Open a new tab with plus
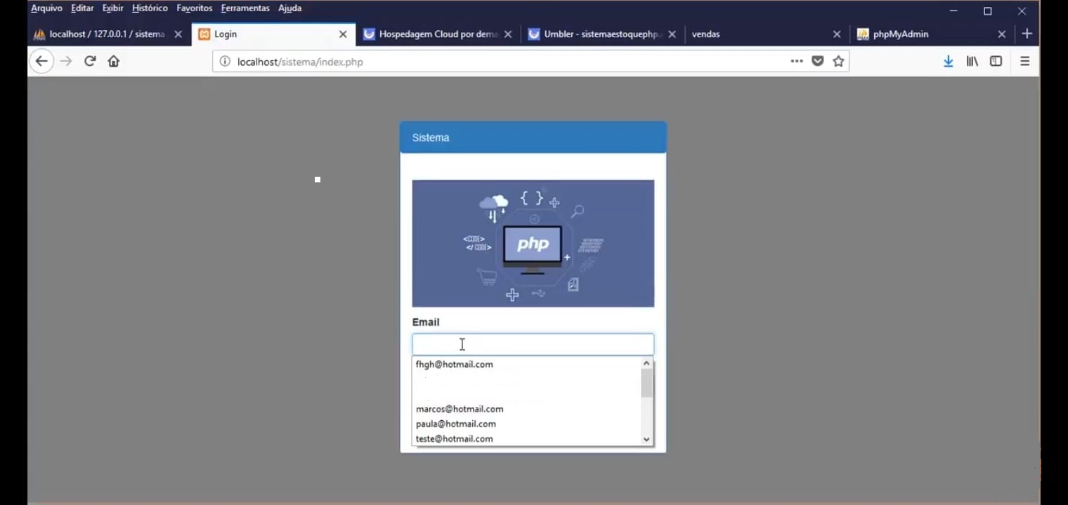Screen dimensions: 1068x505 [1027, 34]
